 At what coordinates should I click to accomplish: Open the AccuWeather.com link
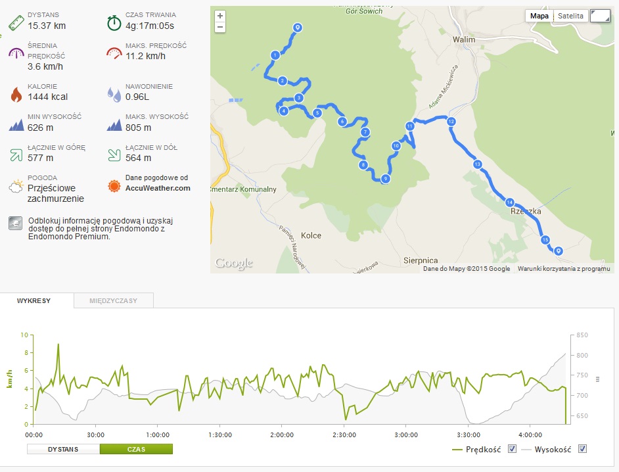tap(158, 188)
